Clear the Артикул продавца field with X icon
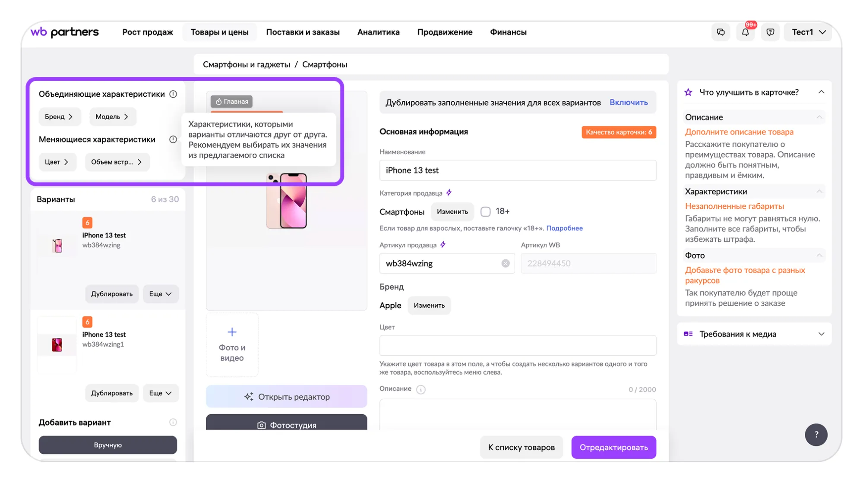863x483 pixels. (x=505, y=263)
